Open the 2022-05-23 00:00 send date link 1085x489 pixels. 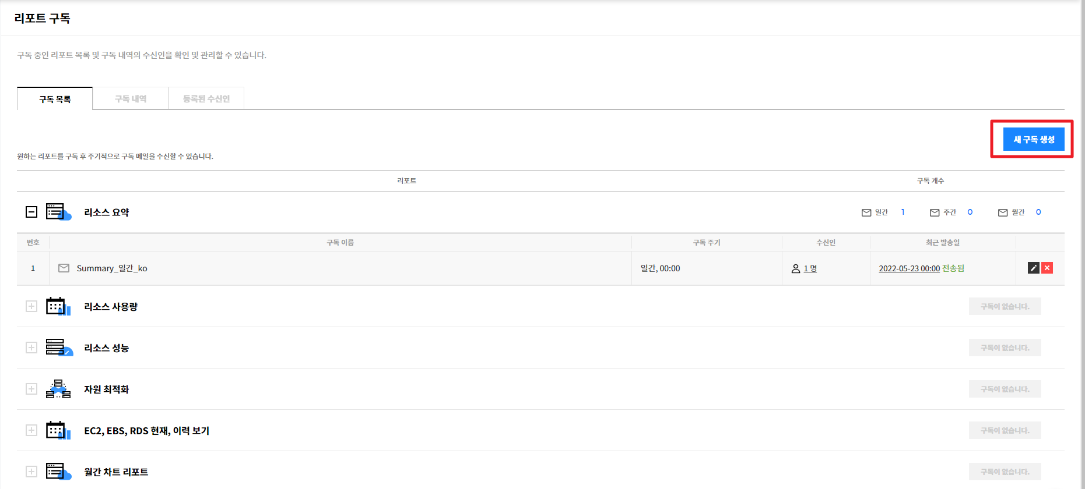909,268
